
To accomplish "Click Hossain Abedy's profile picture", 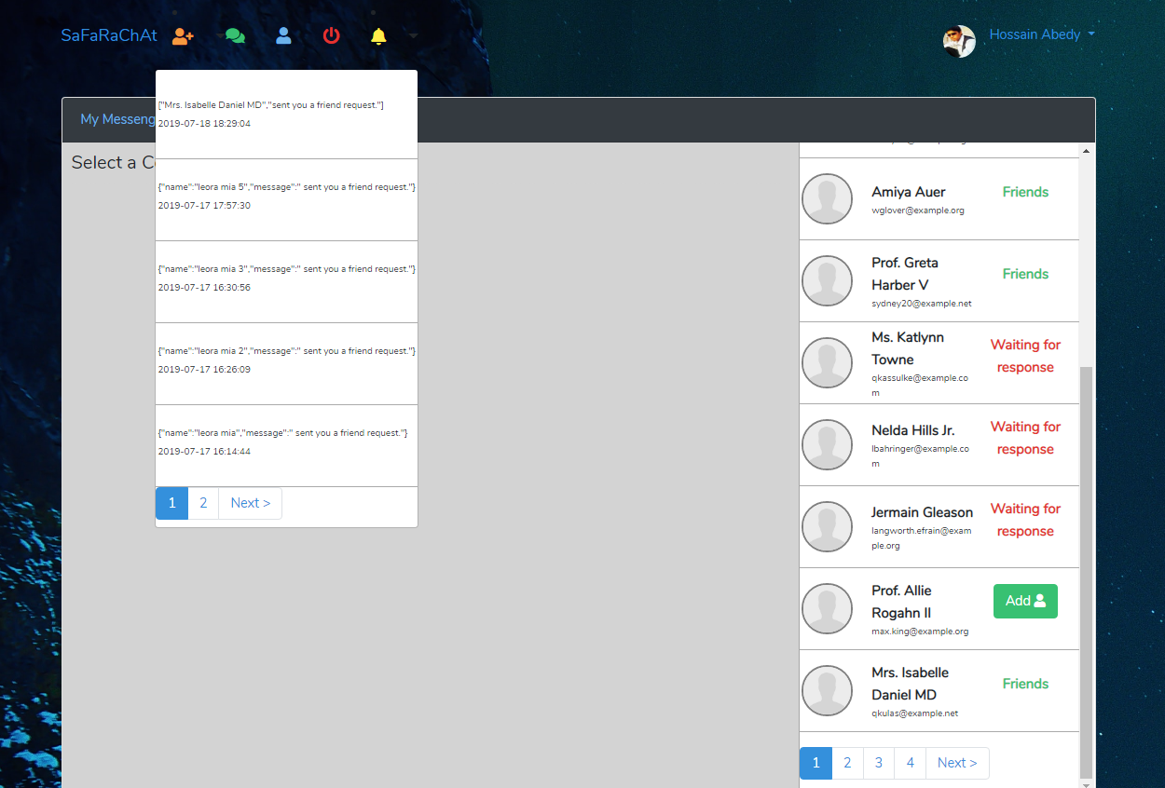I will (x=959, y=41).
